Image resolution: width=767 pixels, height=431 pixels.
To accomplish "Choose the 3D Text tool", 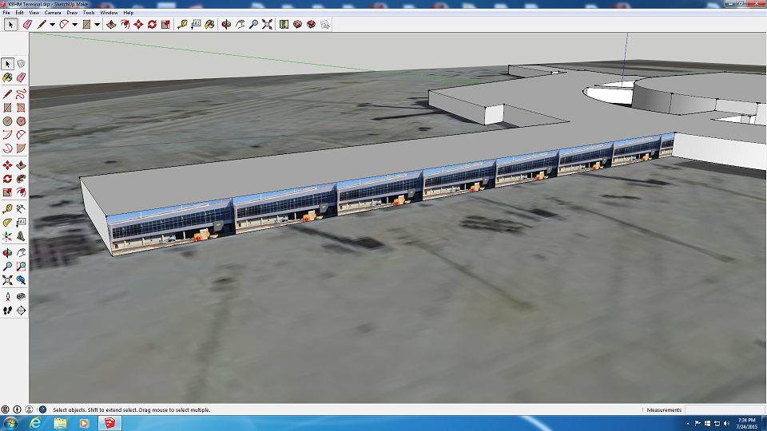I will (x=21, y=236).
